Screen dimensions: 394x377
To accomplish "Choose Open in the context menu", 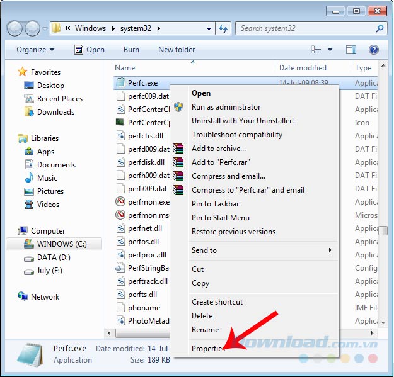I will (201, 93).
